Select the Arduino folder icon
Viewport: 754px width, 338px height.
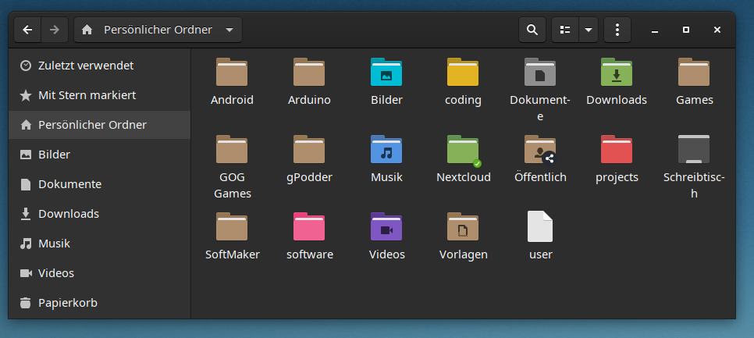(309, 72)
